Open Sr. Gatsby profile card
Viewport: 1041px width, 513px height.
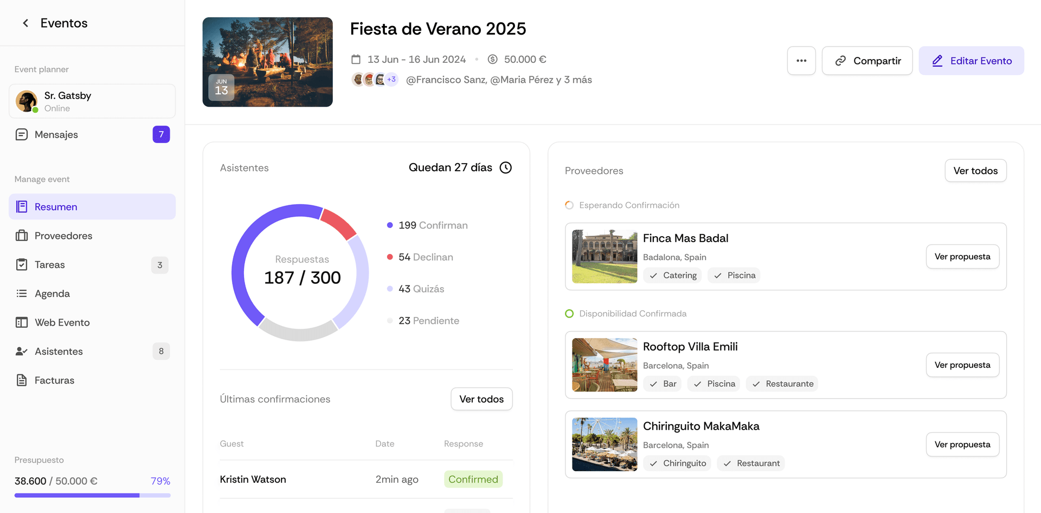92,101
